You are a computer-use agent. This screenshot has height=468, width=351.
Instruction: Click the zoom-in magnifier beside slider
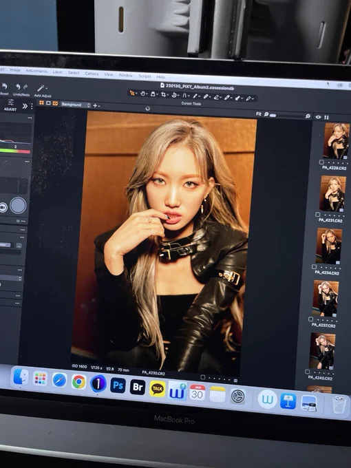[x=308, y=116]
